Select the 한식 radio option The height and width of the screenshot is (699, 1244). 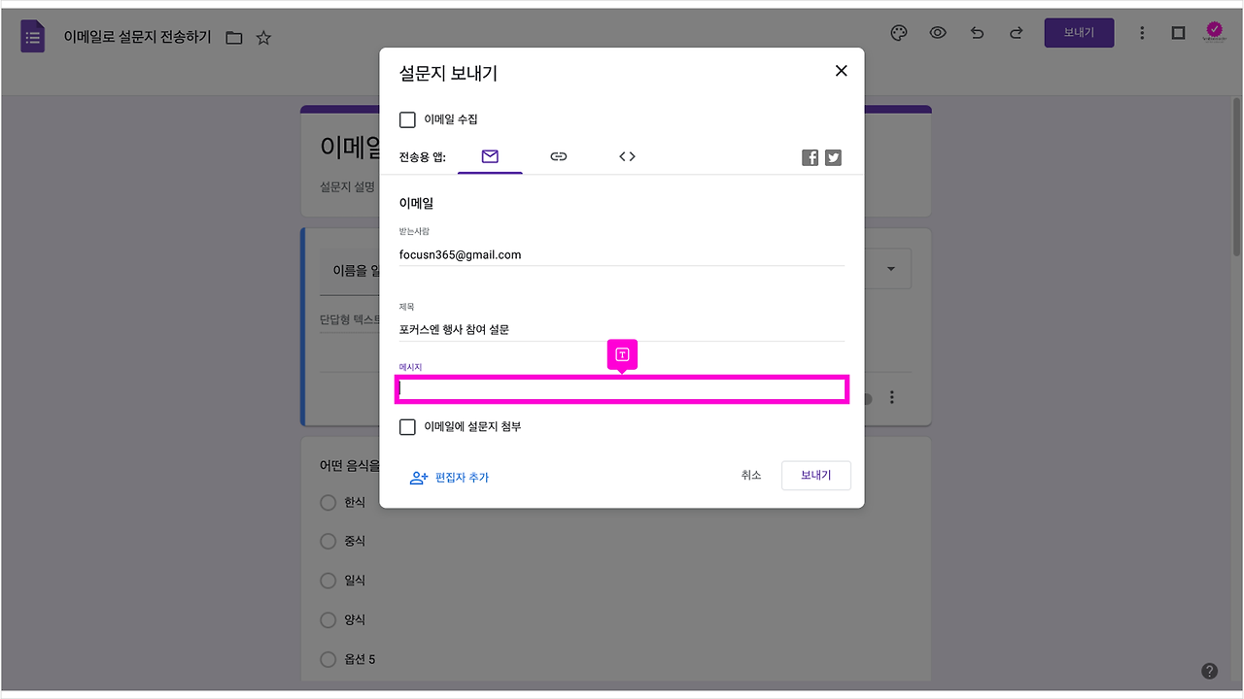click(328, 502)
